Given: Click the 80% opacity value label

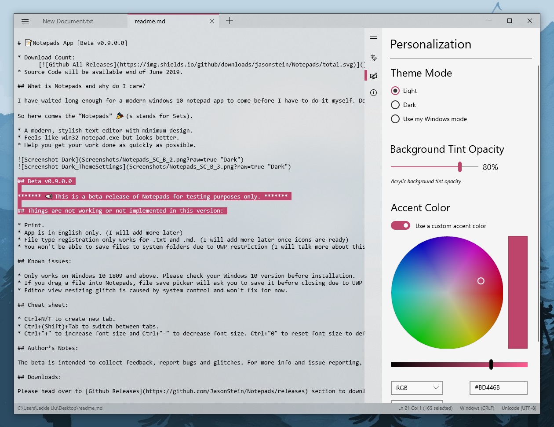Looking at the screenshot, I should coord(490,167).
